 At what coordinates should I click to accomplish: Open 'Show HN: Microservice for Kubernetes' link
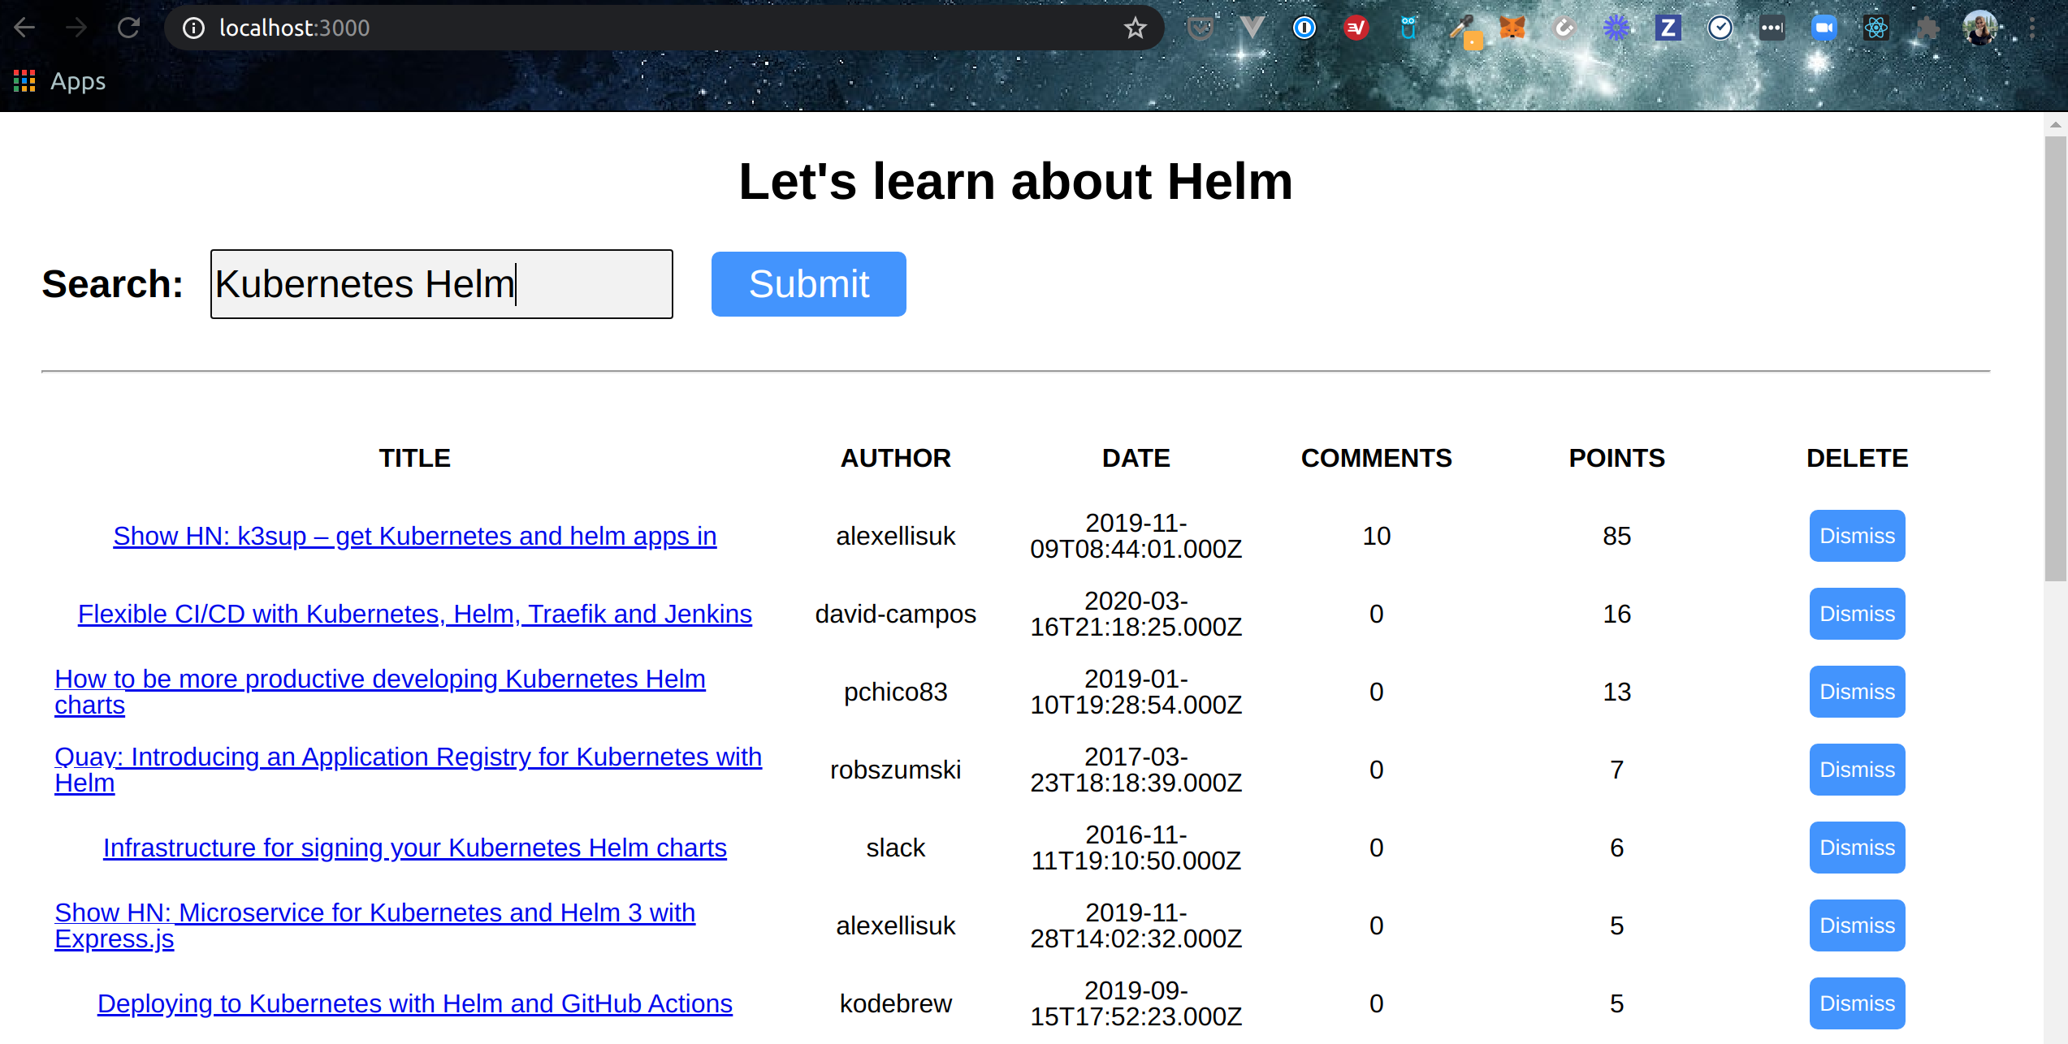point(374,925)
